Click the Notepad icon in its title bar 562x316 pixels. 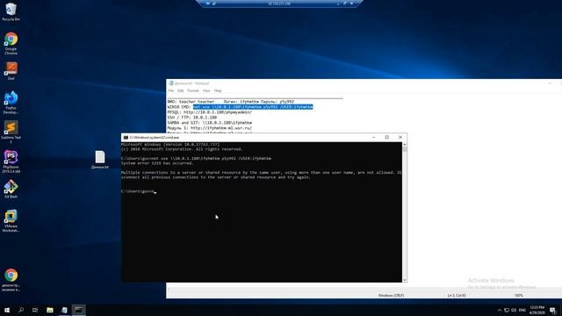[171, 83]
